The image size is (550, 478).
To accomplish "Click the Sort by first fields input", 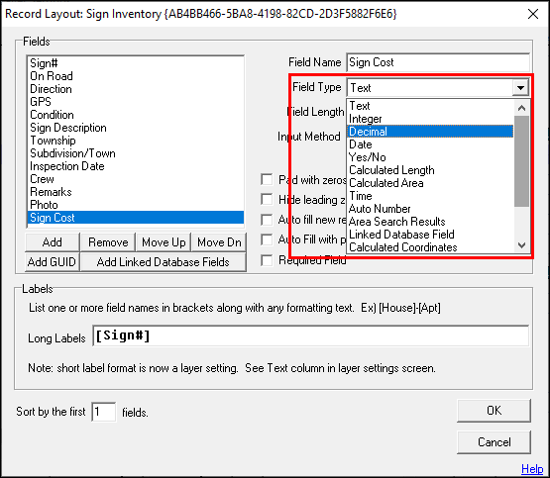I will [x=104, y=412].
